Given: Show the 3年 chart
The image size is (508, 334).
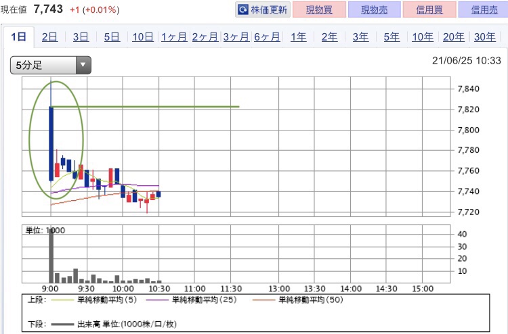Looking at the screenshot, I should coord(360,37).
